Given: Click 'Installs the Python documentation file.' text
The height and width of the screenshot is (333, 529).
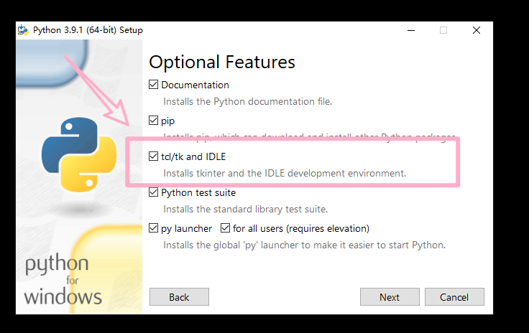Looking at the screenshot, I should 248,101.
